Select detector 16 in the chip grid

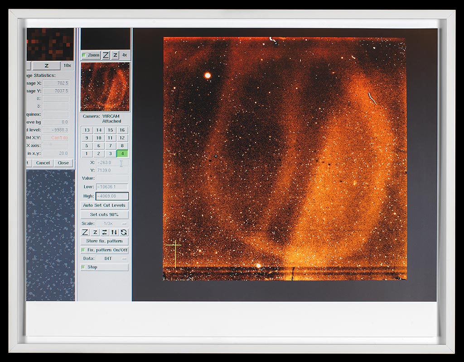click(x=122, y=130)
